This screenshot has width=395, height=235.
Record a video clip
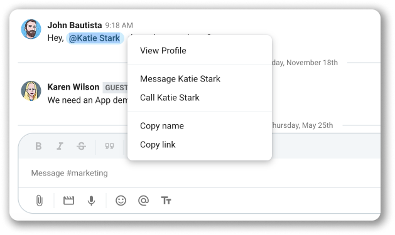coord(68,201)
